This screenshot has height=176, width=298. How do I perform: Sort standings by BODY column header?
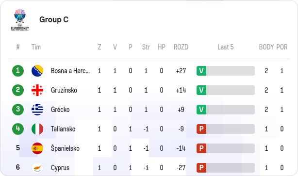point(266,47)
